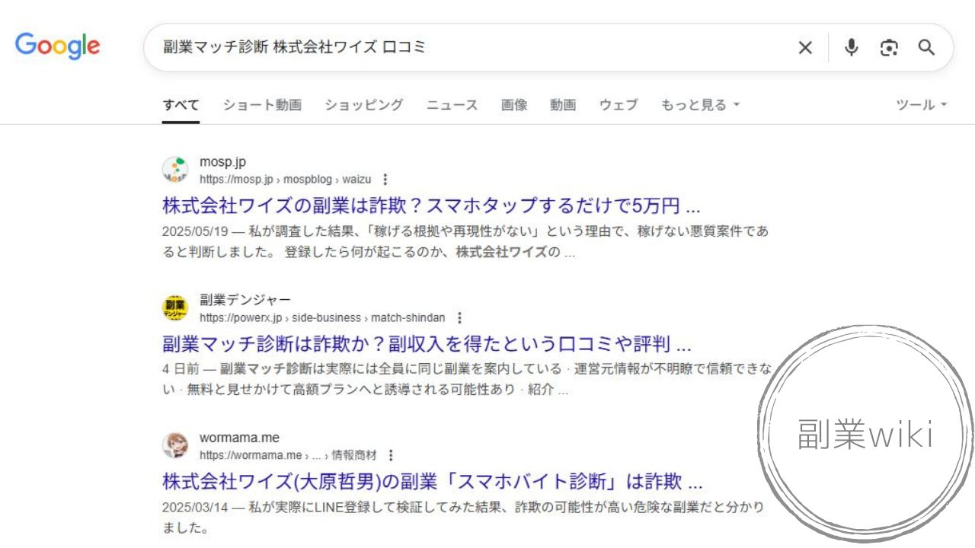This screenshot has width=975, height=548.
Task: Open the 株式会社ワイズの副業は詐欺？ result link
Action: point(431,206)
